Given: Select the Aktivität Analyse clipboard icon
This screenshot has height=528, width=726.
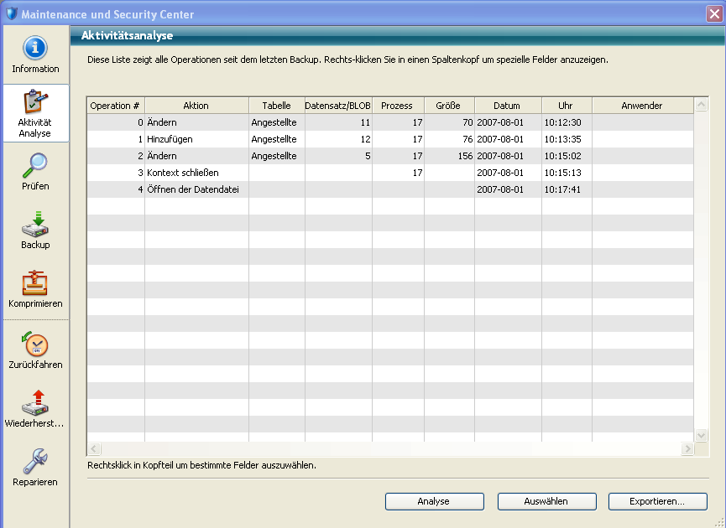Looking at the screenshot, I should coord(35,103).
